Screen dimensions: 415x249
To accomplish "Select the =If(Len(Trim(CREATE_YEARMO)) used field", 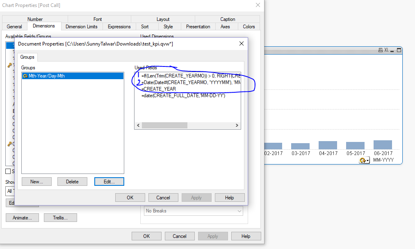I will click(191, 76).
